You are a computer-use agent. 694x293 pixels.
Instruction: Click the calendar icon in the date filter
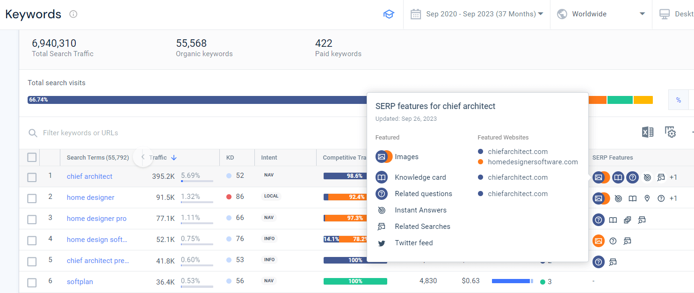click(x=416, y=14)
